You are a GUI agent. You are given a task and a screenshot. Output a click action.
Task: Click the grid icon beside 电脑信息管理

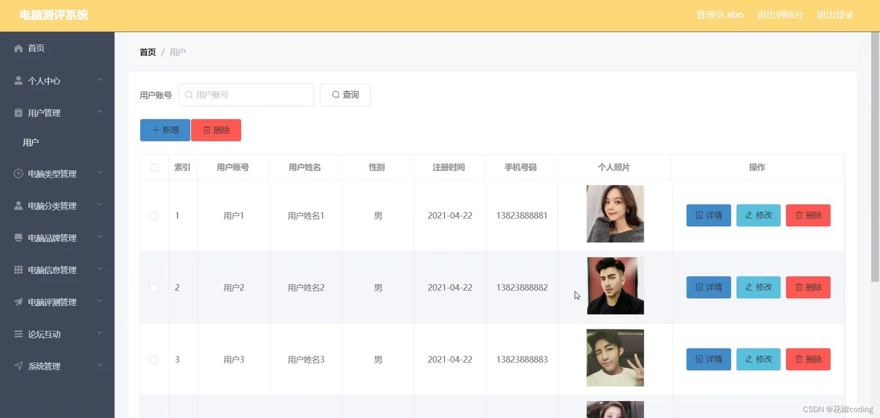18,270
